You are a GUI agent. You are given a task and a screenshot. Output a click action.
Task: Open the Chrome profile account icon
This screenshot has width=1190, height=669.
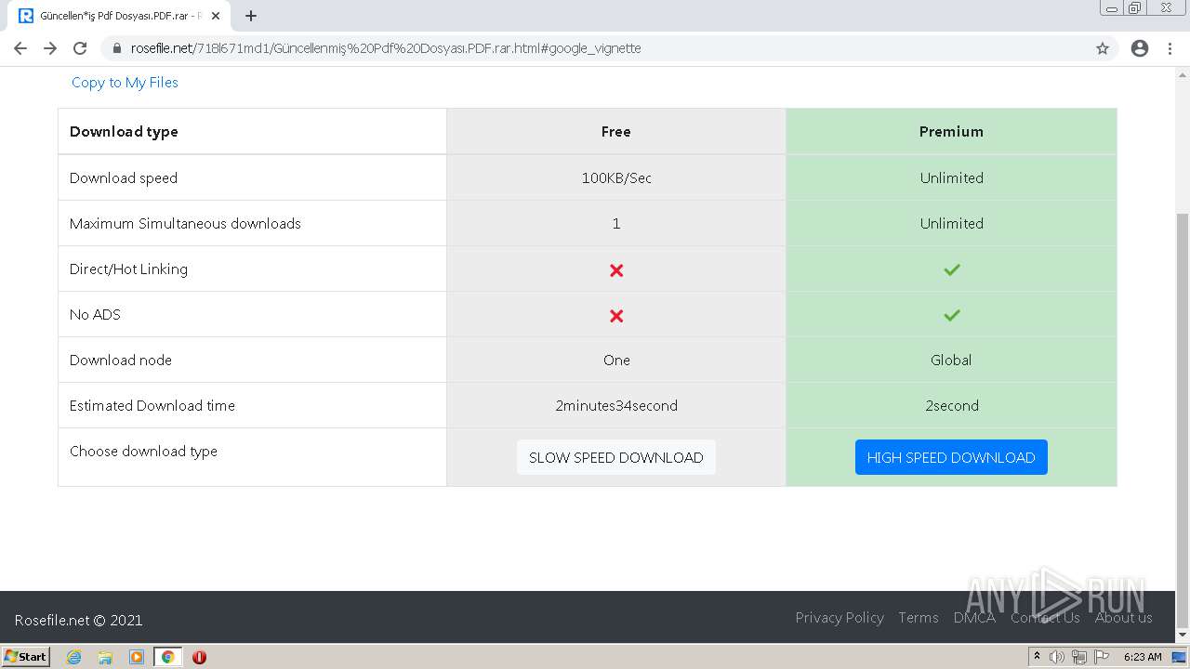pos(1140,48)
